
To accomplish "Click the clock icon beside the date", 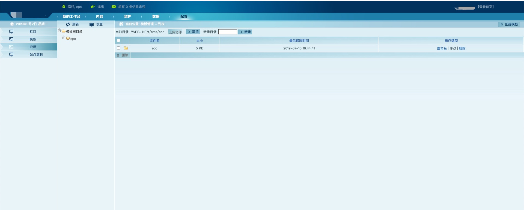I will (x=12, y=24).
